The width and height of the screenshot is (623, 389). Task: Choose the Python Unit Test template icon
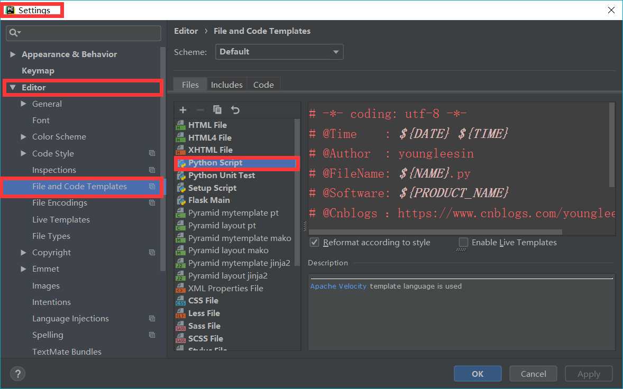click(x=181, y=175)
